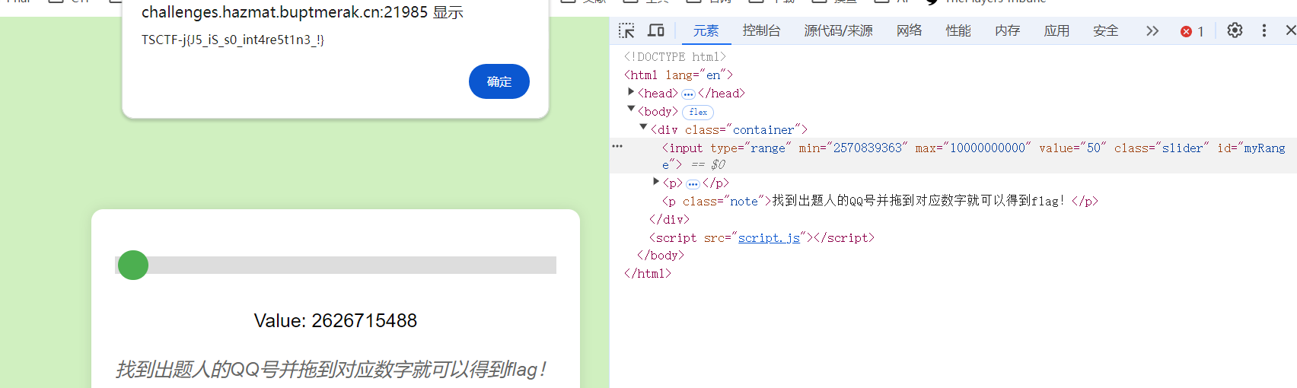Close the DevTools panel
The height and width of the screenshot is (388, 1297).
click(1290, 30)
